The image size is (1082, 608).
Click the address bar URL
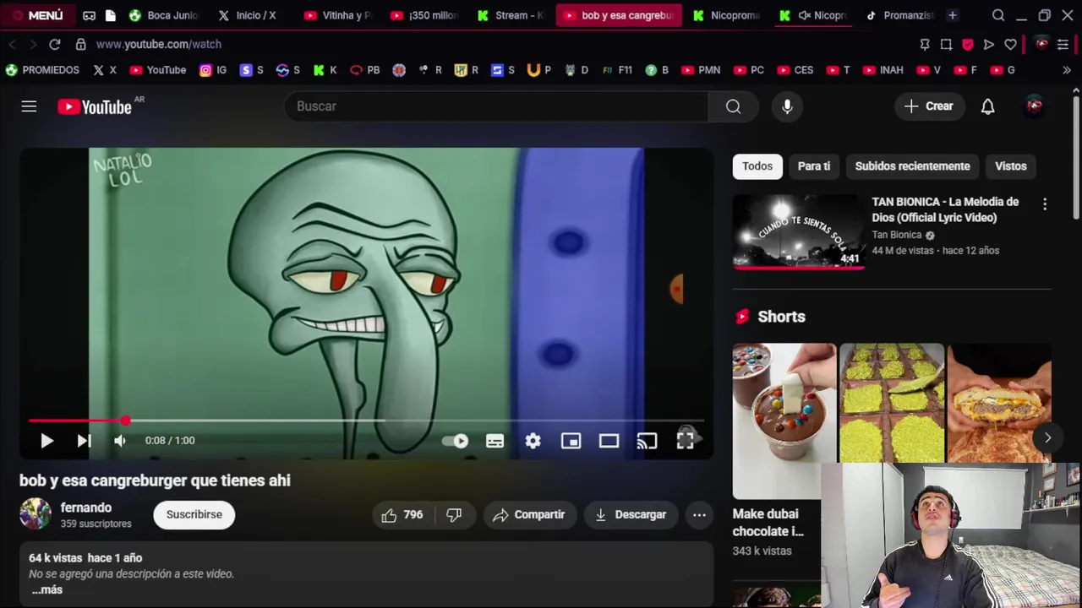[159, 44]
